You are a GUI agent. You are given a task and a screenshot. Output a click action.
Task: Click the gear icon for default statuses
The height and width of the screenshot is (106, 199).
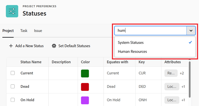[x=54, y=46]
